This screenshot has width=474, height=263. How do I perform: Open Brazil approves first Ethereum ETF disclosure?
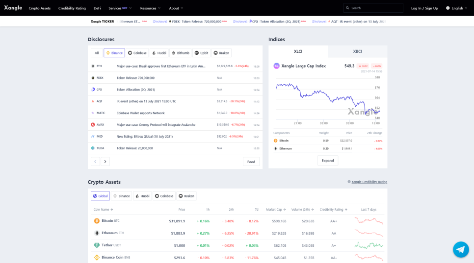point(161,66)
